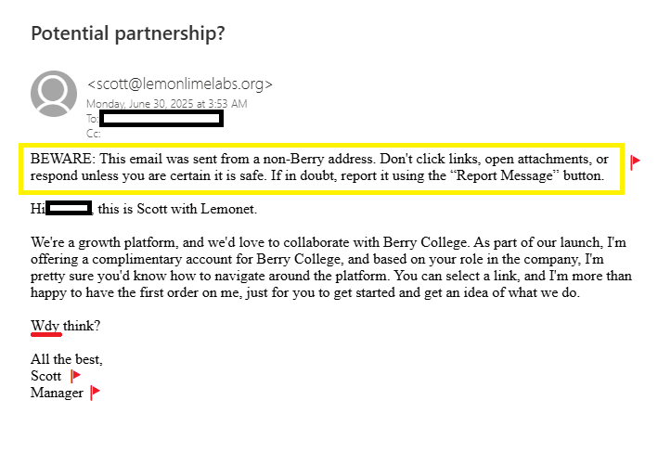Click the redacted recipient box after To:

[161, 118]
